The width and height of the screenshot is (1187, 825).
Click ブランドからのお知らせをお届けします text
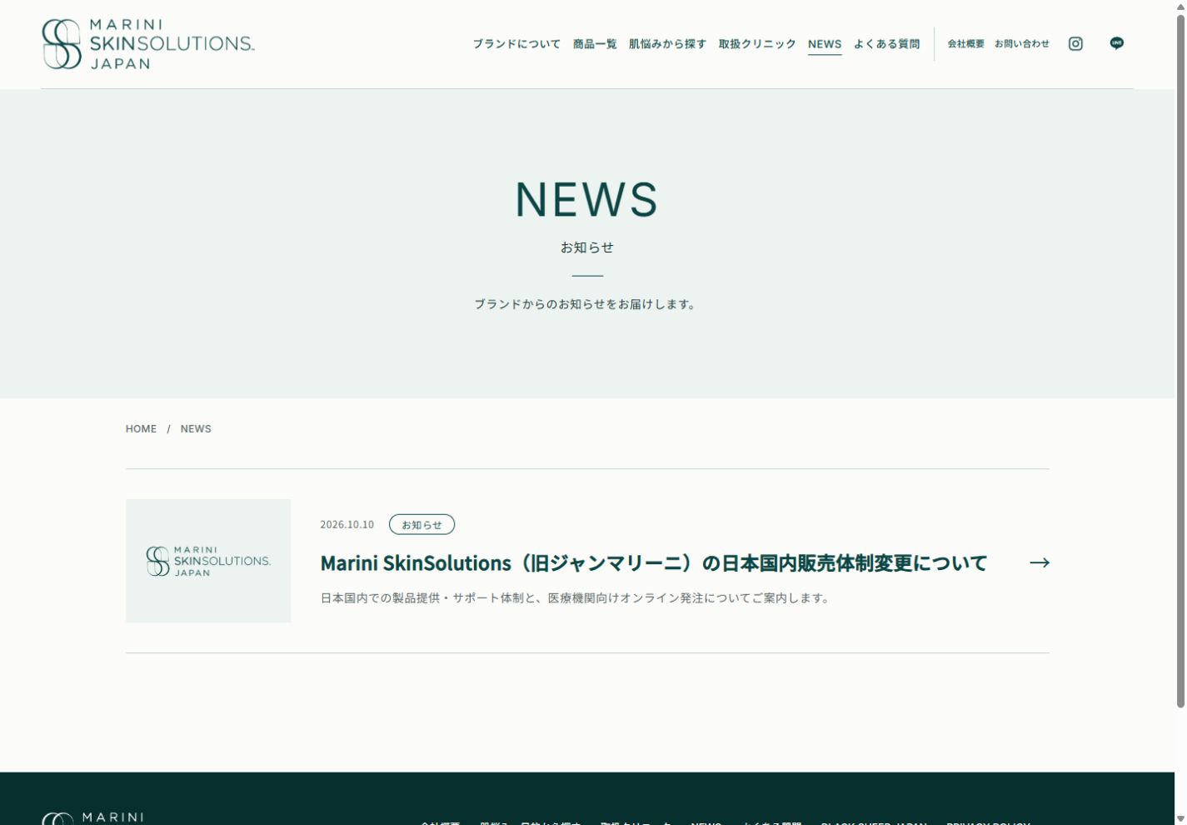pyautogui.click(x=586, y=304)
